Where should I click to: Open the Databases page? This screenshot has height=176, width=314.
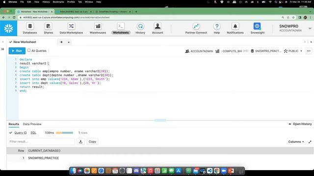[x=30, y=28]
